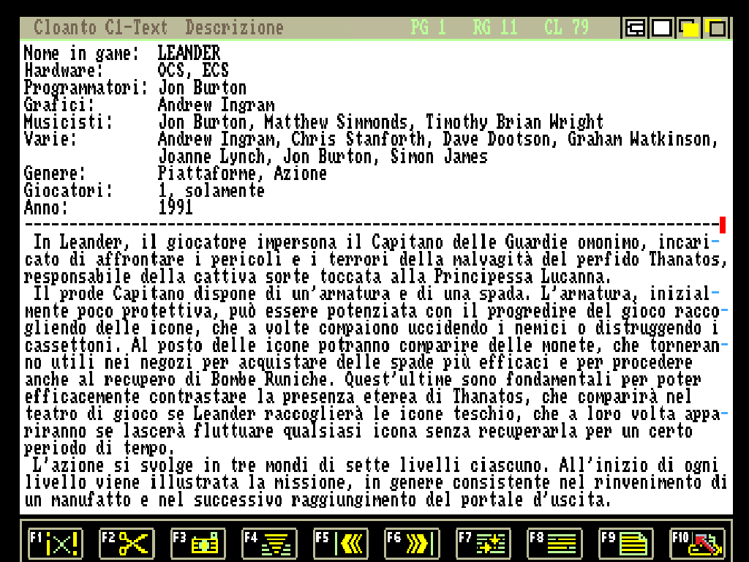Click the red cursor block at line end

pyautogui.click(x=723, y=225)
